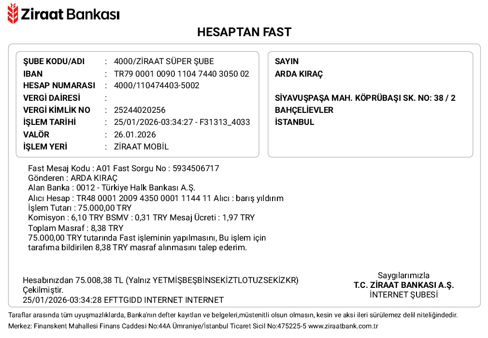This screenshot has height=338, width=488.
Task: Select VALÖR date 26.01.2026
Action: [135, 135]
